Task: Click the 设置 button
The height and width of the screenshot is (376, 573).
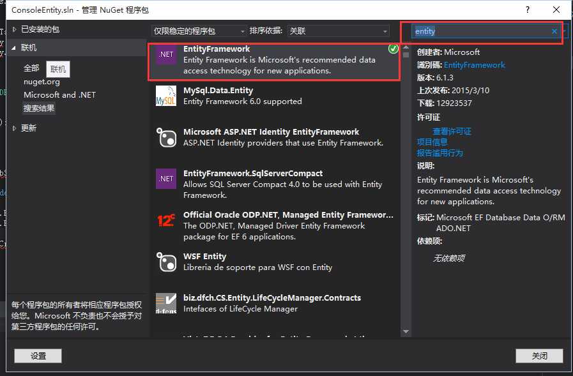Action: tap(38, 356)
